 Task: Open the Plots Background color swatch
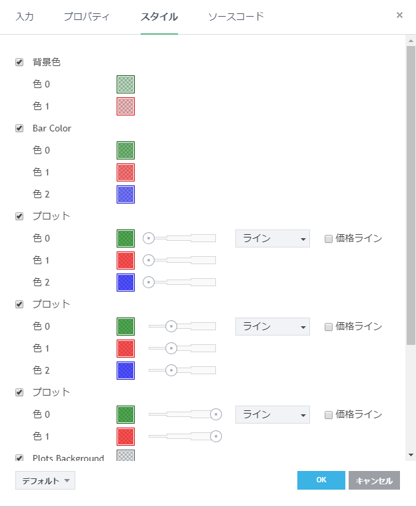(125, 456)
